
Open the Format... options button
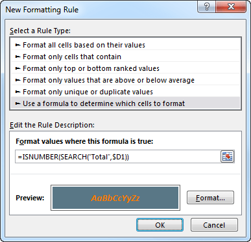(210, 198)
